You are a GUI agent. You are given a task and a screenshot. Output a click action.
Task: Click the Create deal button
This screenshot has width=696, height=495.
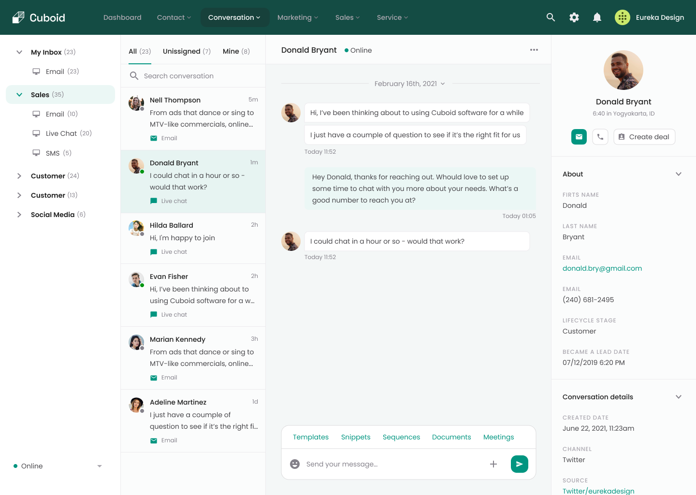point(644,137)
